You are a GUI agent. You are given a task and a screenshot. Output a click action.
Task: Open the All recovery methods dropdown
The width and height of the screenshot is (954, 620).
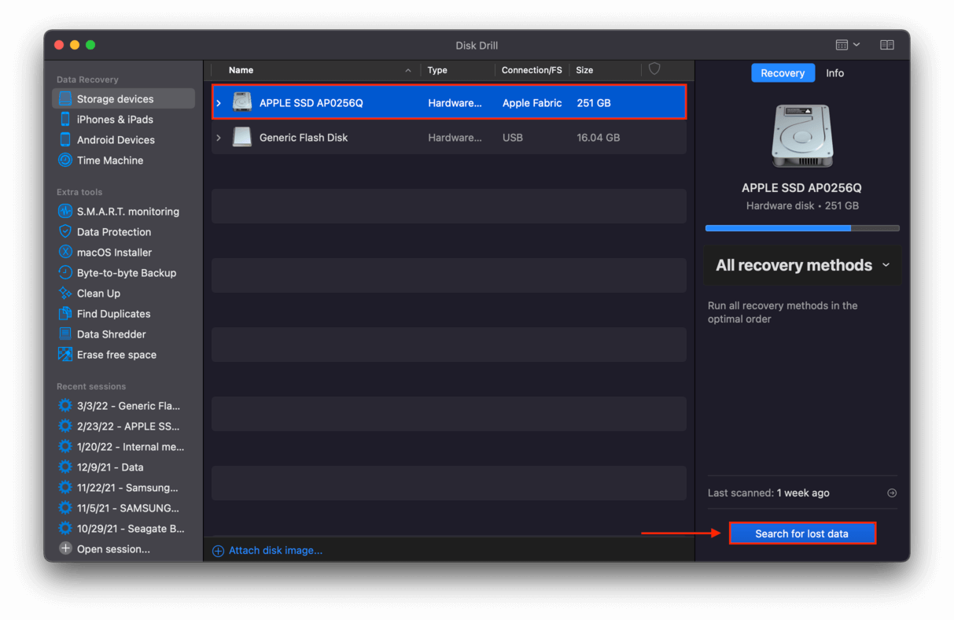pyautogui.click(x=802, y=265)
